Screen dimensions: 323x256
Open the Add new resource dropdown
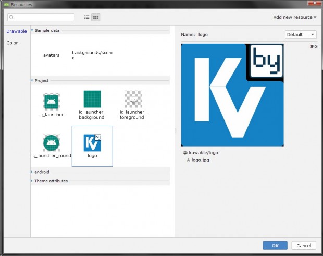click(294, 17)
